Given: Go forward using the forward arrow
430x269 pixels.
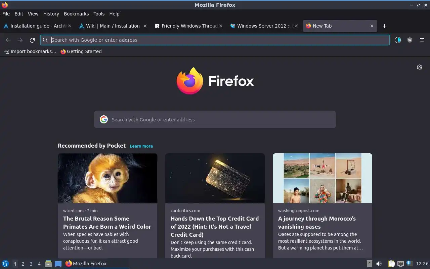Looking at the screenshot, I should tap(20, 40).
